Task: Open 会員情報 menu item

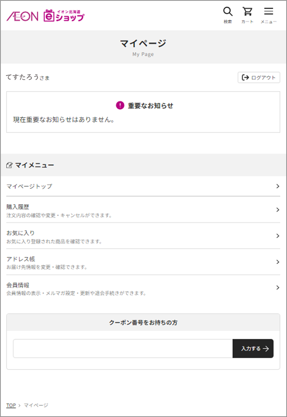Action: (143, 288)
